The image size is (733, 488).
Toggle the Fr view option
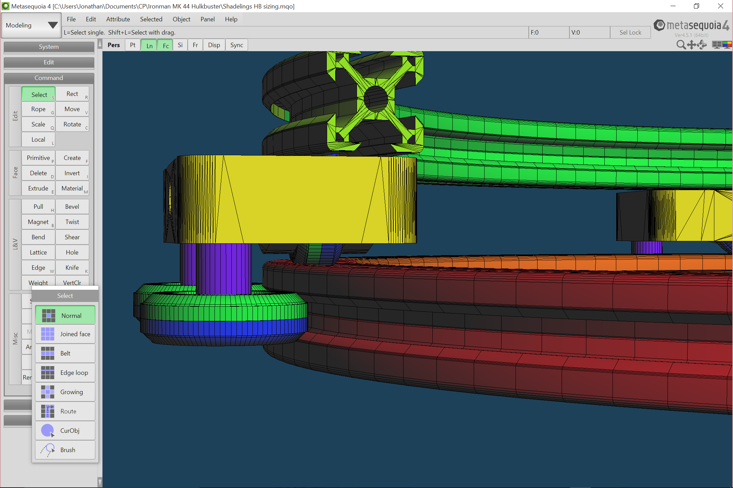(195, 45)
